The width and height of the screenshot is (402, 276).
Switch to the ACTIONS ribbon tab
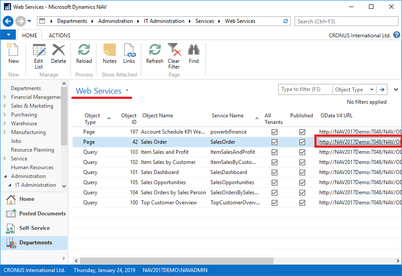[x=59, y=35]
